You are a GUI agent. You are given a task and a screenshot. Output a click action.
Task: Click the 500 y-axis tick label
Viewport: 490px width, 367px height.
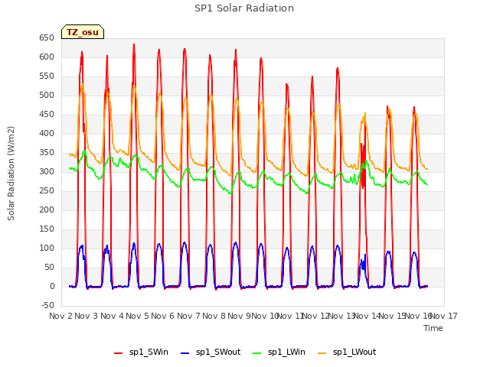coord(47,96)
